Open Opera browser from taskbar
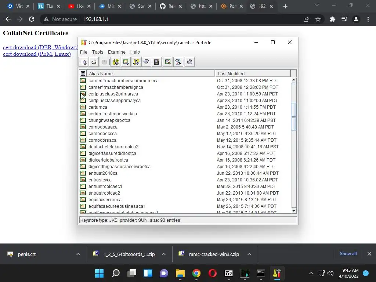The image size is (376, 282). (213, 273)
